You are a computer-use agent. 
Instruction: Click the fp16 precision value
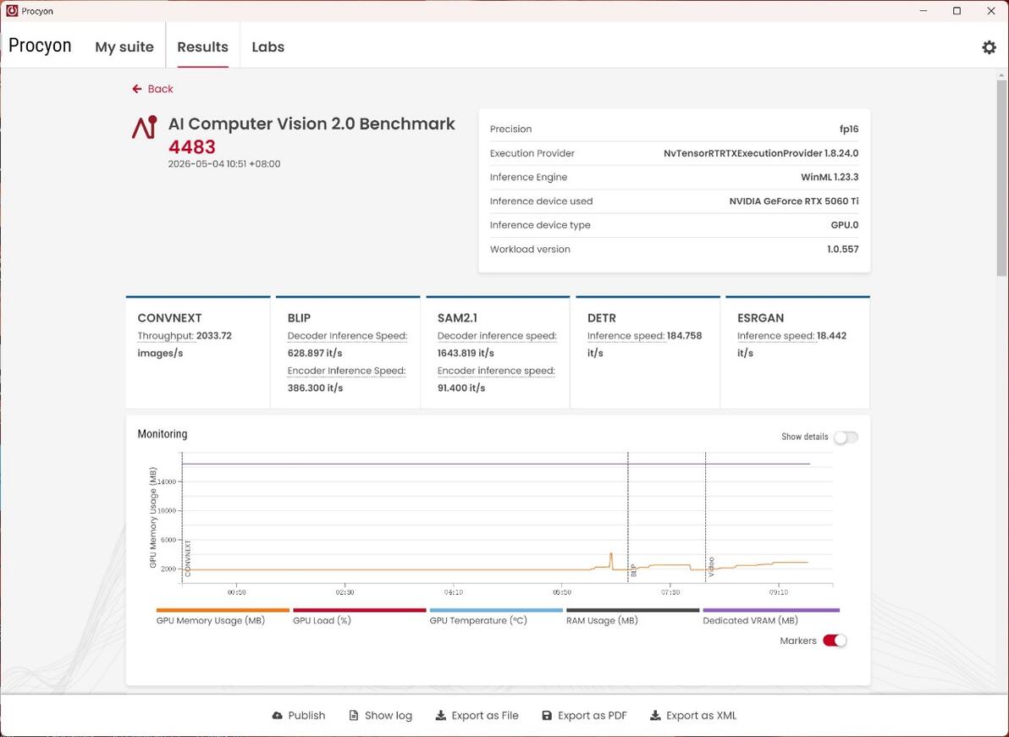tap(849, 129)
